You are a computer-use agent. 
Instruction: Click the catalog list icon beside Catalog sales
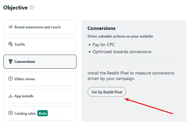tap(10, 113)
